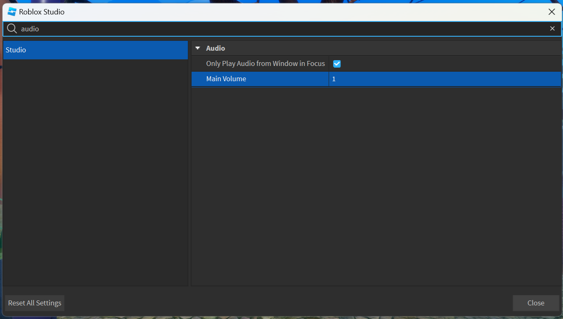Click the Close button at bottom right
The image size is (563, 319).
(x=536, y=303)
